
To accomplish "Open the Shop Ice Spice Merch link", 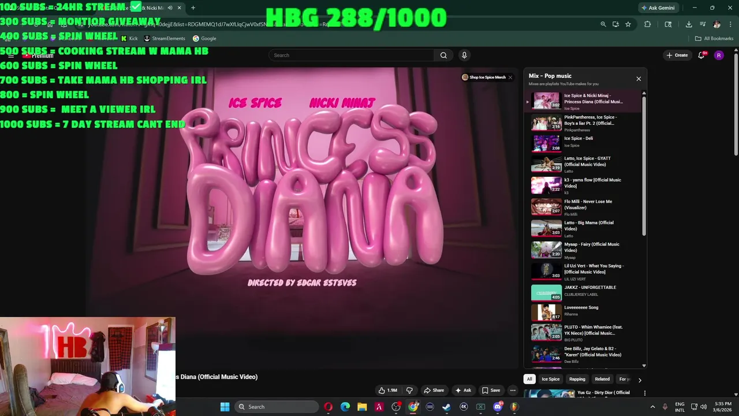I will (x=483, y=77).
